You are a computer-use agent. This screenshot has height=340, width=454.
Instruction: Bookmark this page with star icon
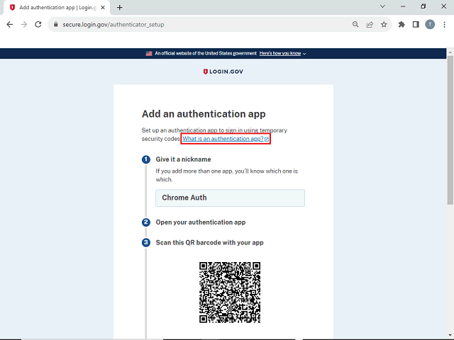(384, 24)
